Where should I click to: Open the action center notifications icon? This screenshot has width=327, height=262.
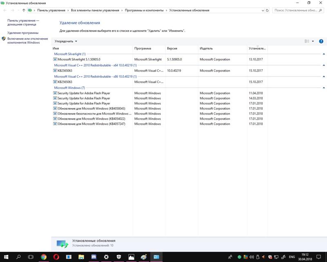(x=318, y=257)
